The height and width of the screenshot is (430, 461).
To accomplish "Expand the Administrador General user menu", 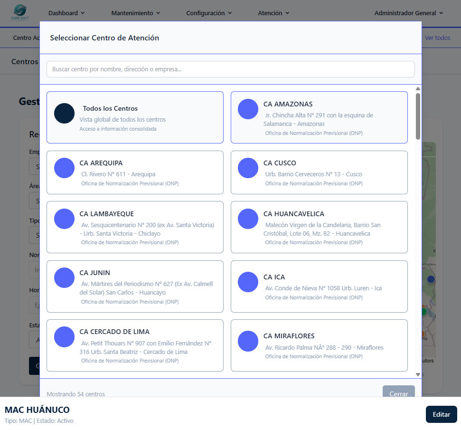I will (x=408, y=13).
